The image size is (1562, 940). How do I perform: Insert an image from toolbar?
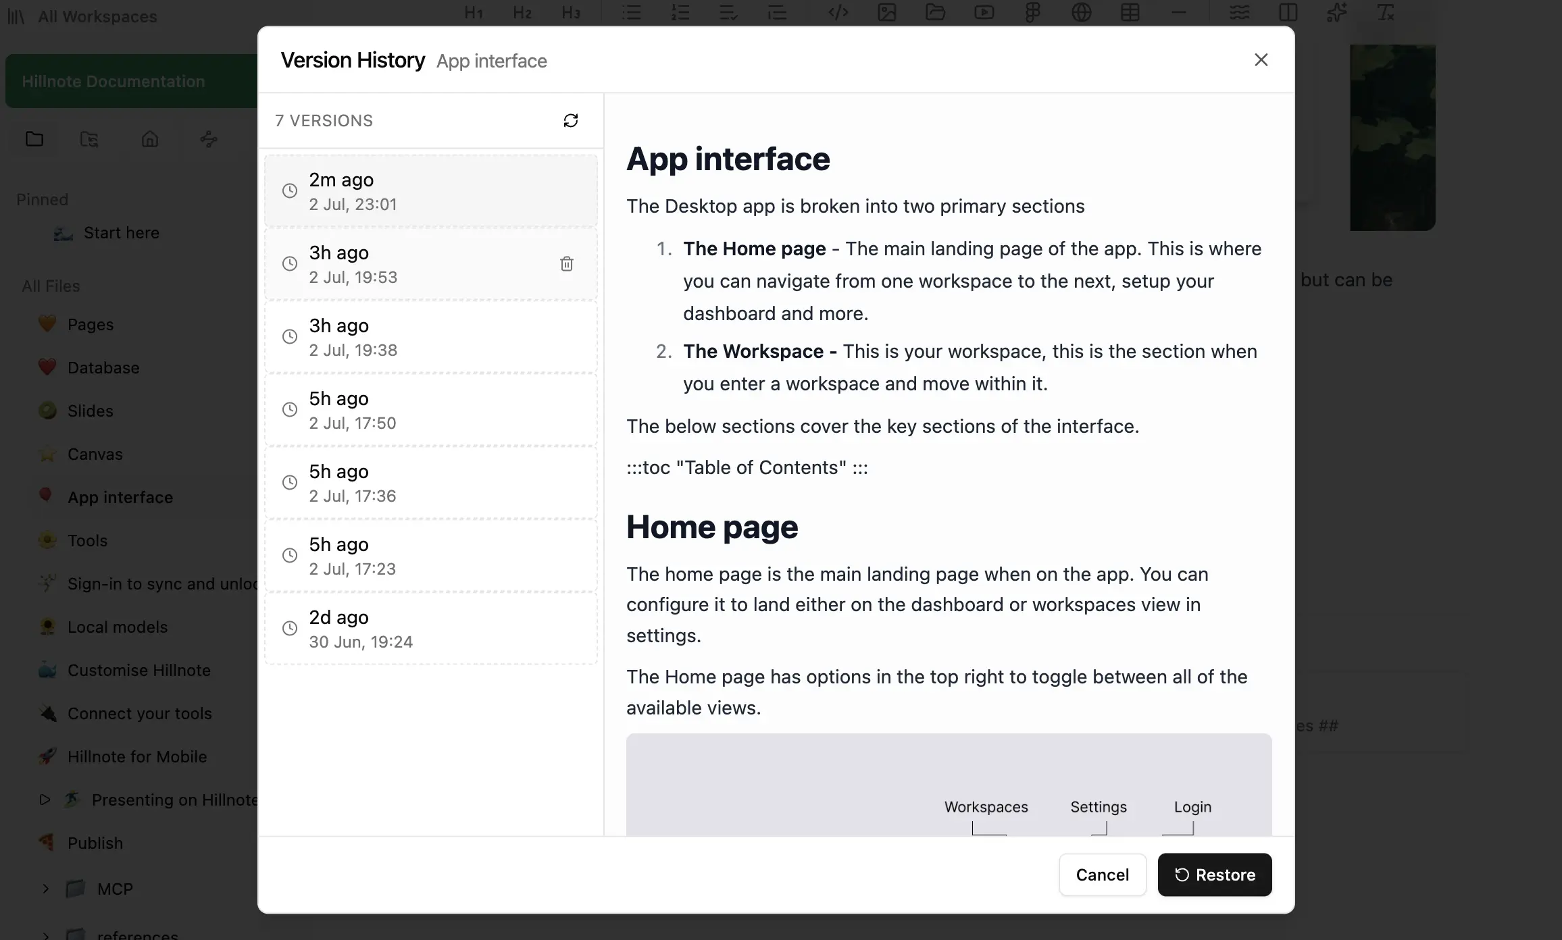[886, 12]
